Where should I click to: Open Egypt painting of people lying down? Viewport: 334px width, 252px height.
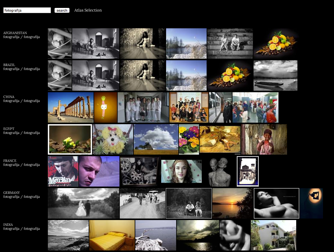pos(220,139)
